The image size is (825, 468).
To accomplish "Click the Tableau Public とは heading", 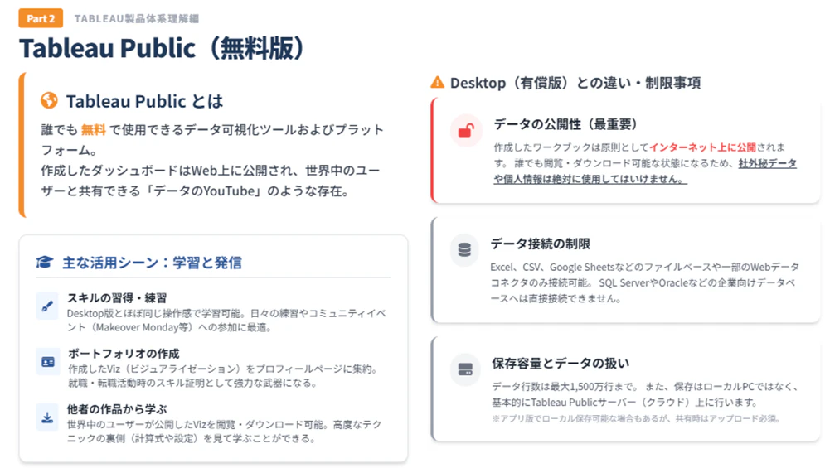I will tap(145, 101).
